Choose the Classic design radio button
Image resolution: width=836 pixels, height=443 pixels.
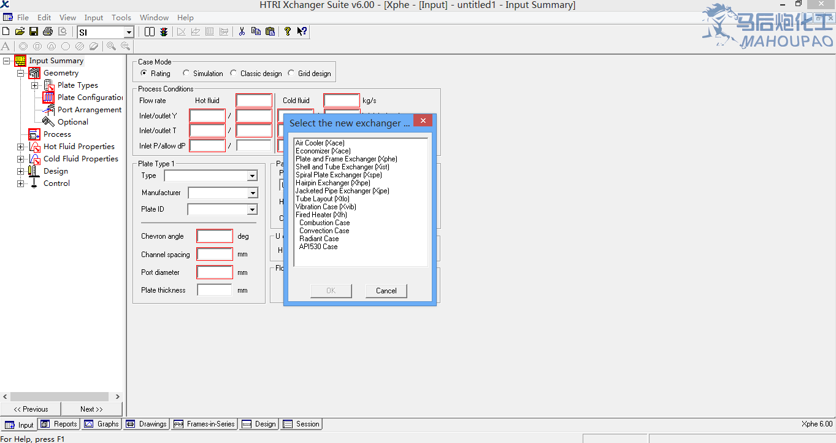tap(234, 74)
